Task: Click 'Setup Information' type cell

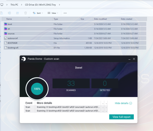Action: point(62,38)
